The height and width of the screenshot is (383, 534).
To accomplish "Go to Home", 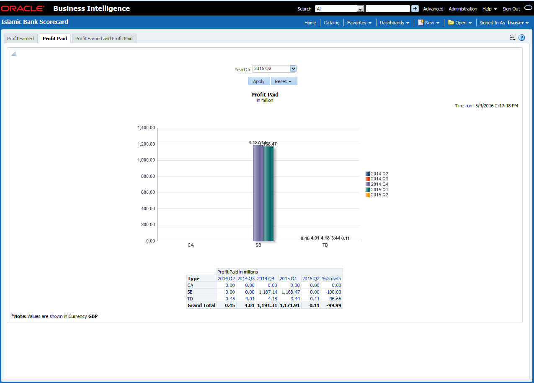I will coord(310,23).
